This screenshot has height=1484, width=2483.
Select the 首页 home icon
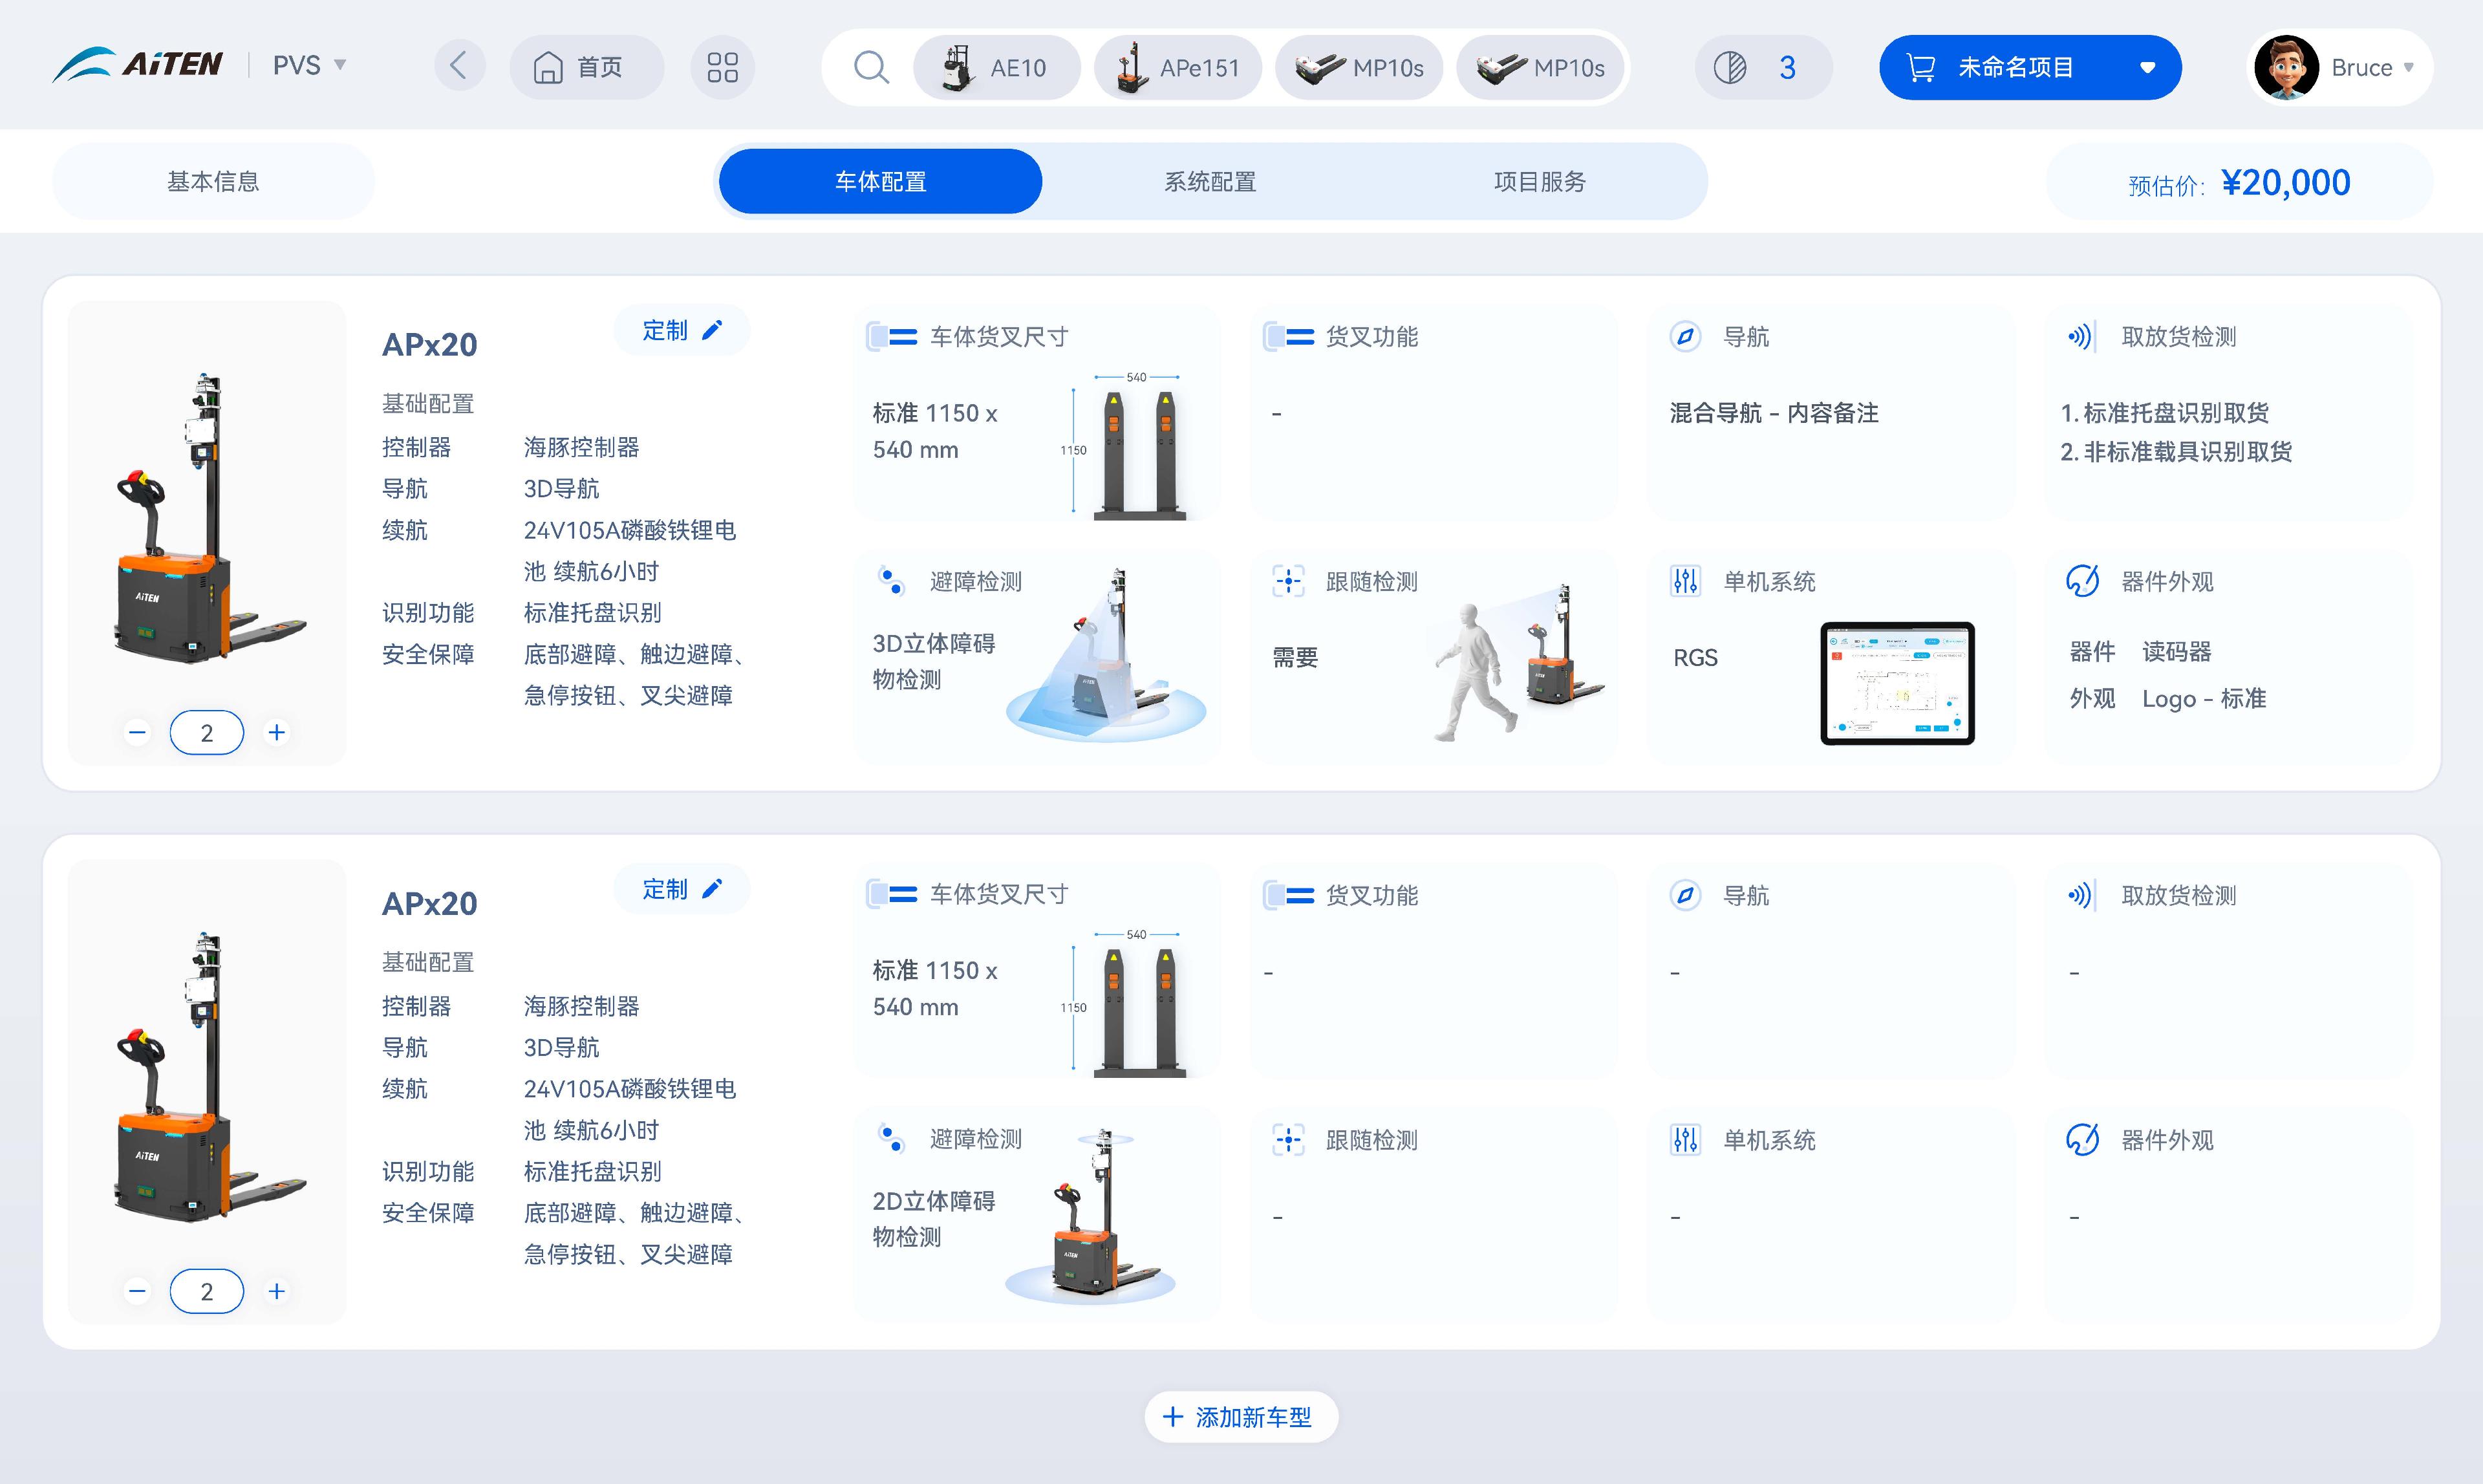click(548, 67)
